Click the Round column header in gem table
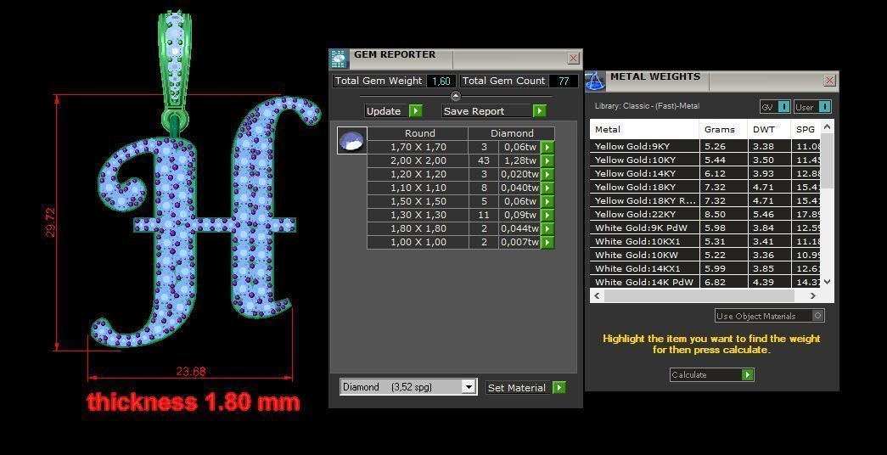 click(420, 133)
